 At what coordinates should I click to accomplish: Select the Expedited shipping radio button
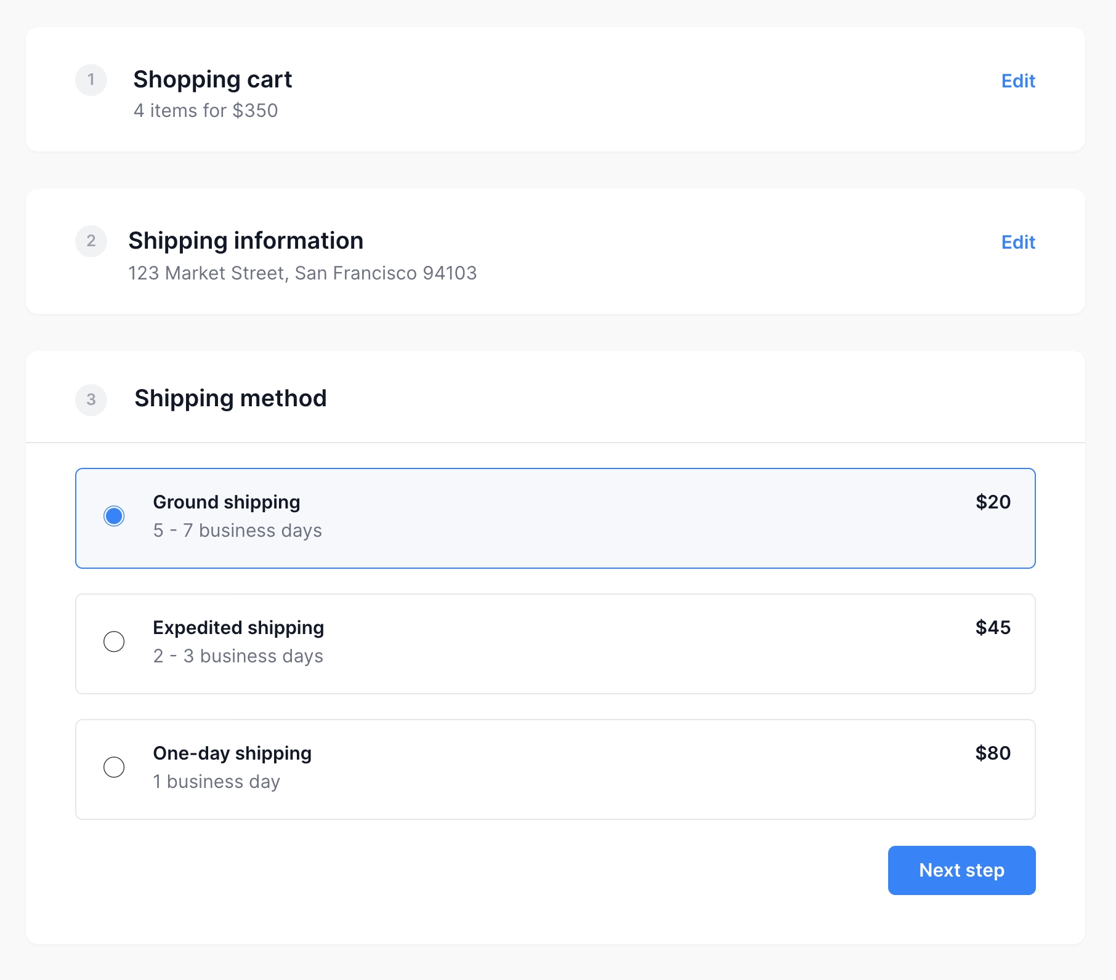click(114, 641)
